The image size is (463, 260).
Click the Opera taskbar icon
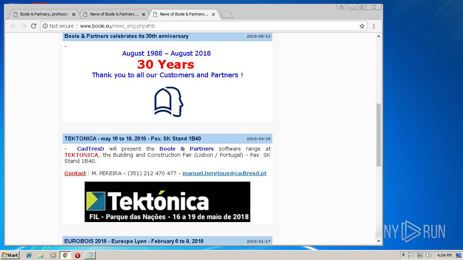click(77, 255)
